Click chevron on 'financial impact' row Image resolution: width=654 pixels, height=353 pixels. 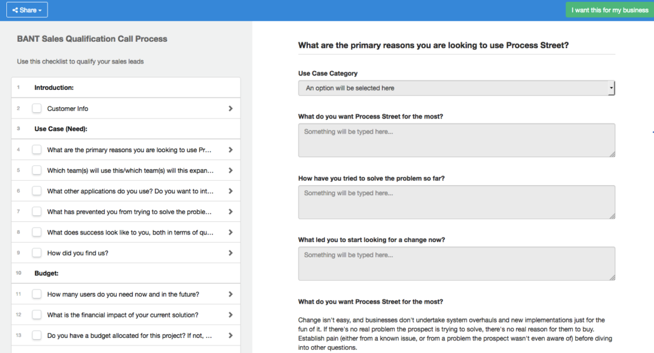[x=230, y=315]
